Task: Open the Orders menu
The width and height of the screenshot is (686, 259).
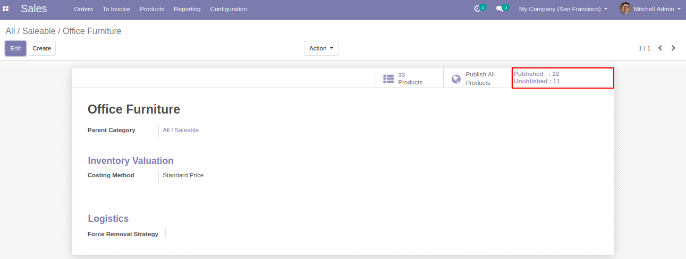Action: (x=83, y=9)
